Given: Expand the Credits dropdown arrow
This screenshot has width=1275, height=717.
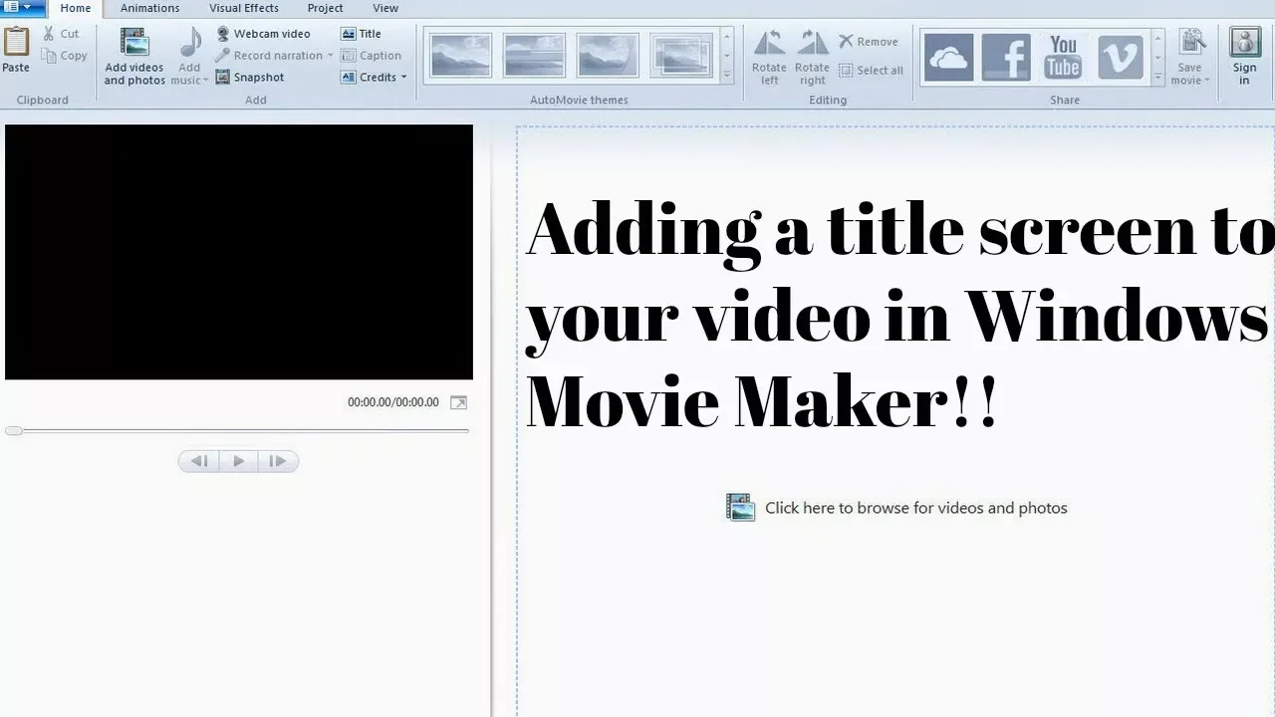Looking at the screenshot, I should [x=403, y=78].
